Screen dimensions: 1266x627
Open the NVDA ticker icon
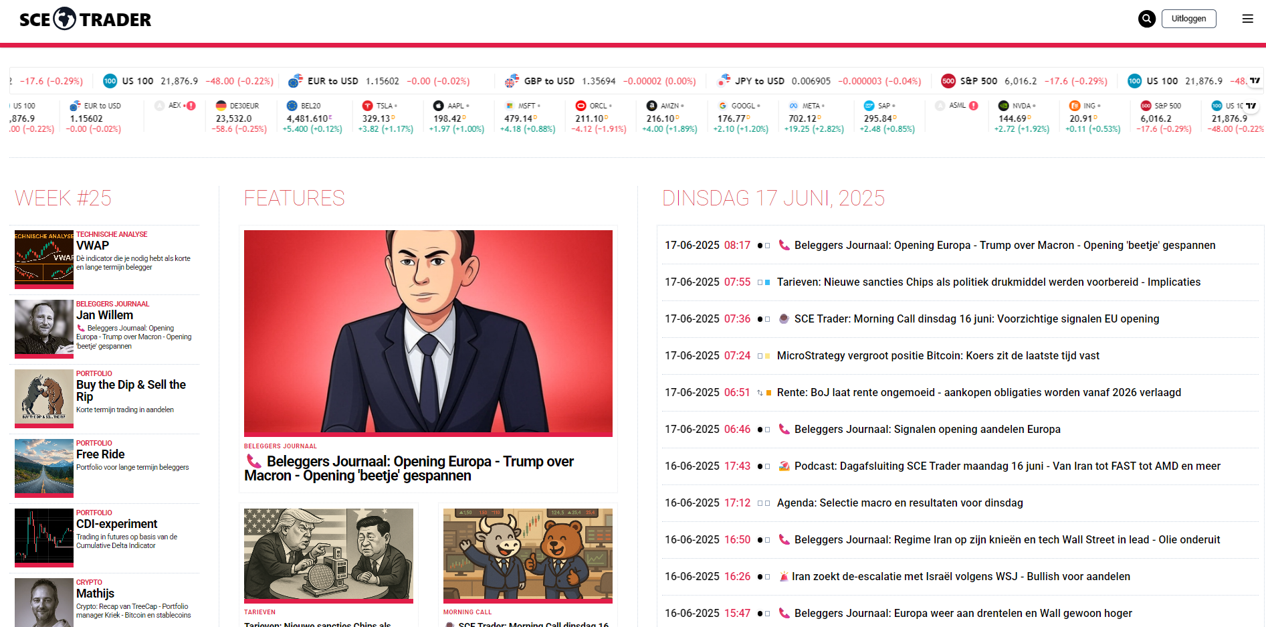click(x=1004, y=106)
